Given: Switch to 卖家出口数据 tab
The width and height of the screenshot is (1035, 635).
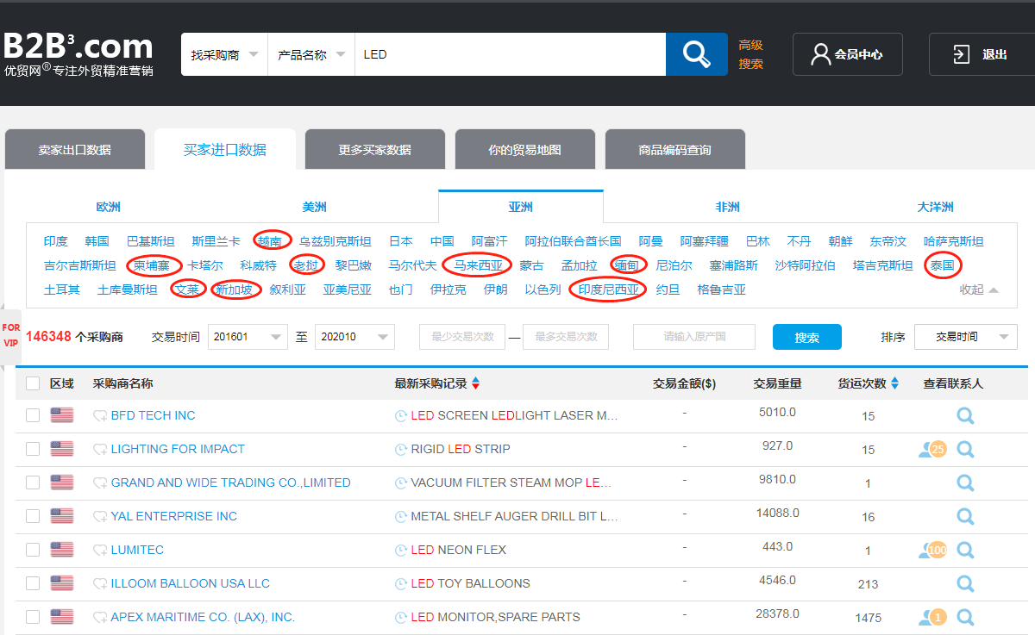Looking at the screenshot, I should point(75,150).
